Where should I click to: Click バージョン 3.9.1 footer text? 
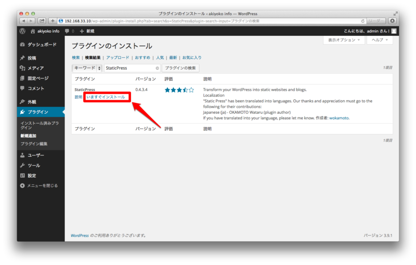coord(378,235)
